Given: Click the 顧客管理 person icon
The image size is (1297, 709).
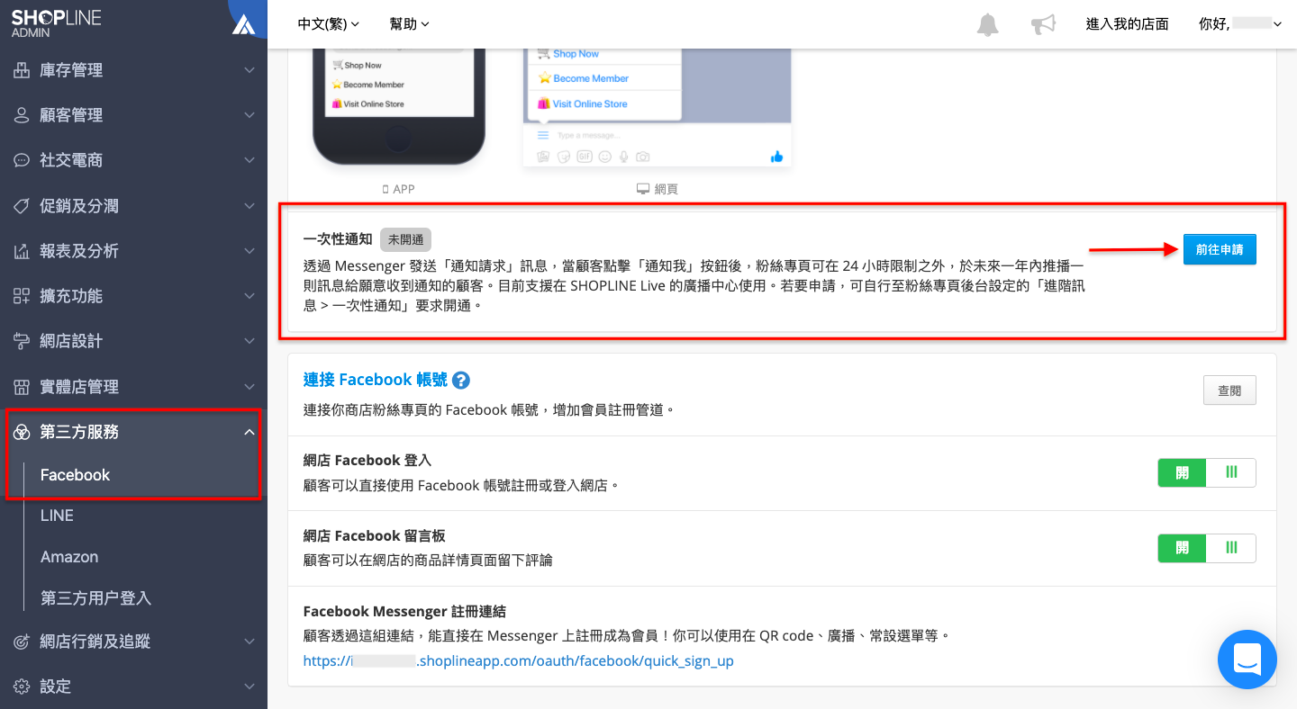Looking at the screenshot, I should (22, 115).
